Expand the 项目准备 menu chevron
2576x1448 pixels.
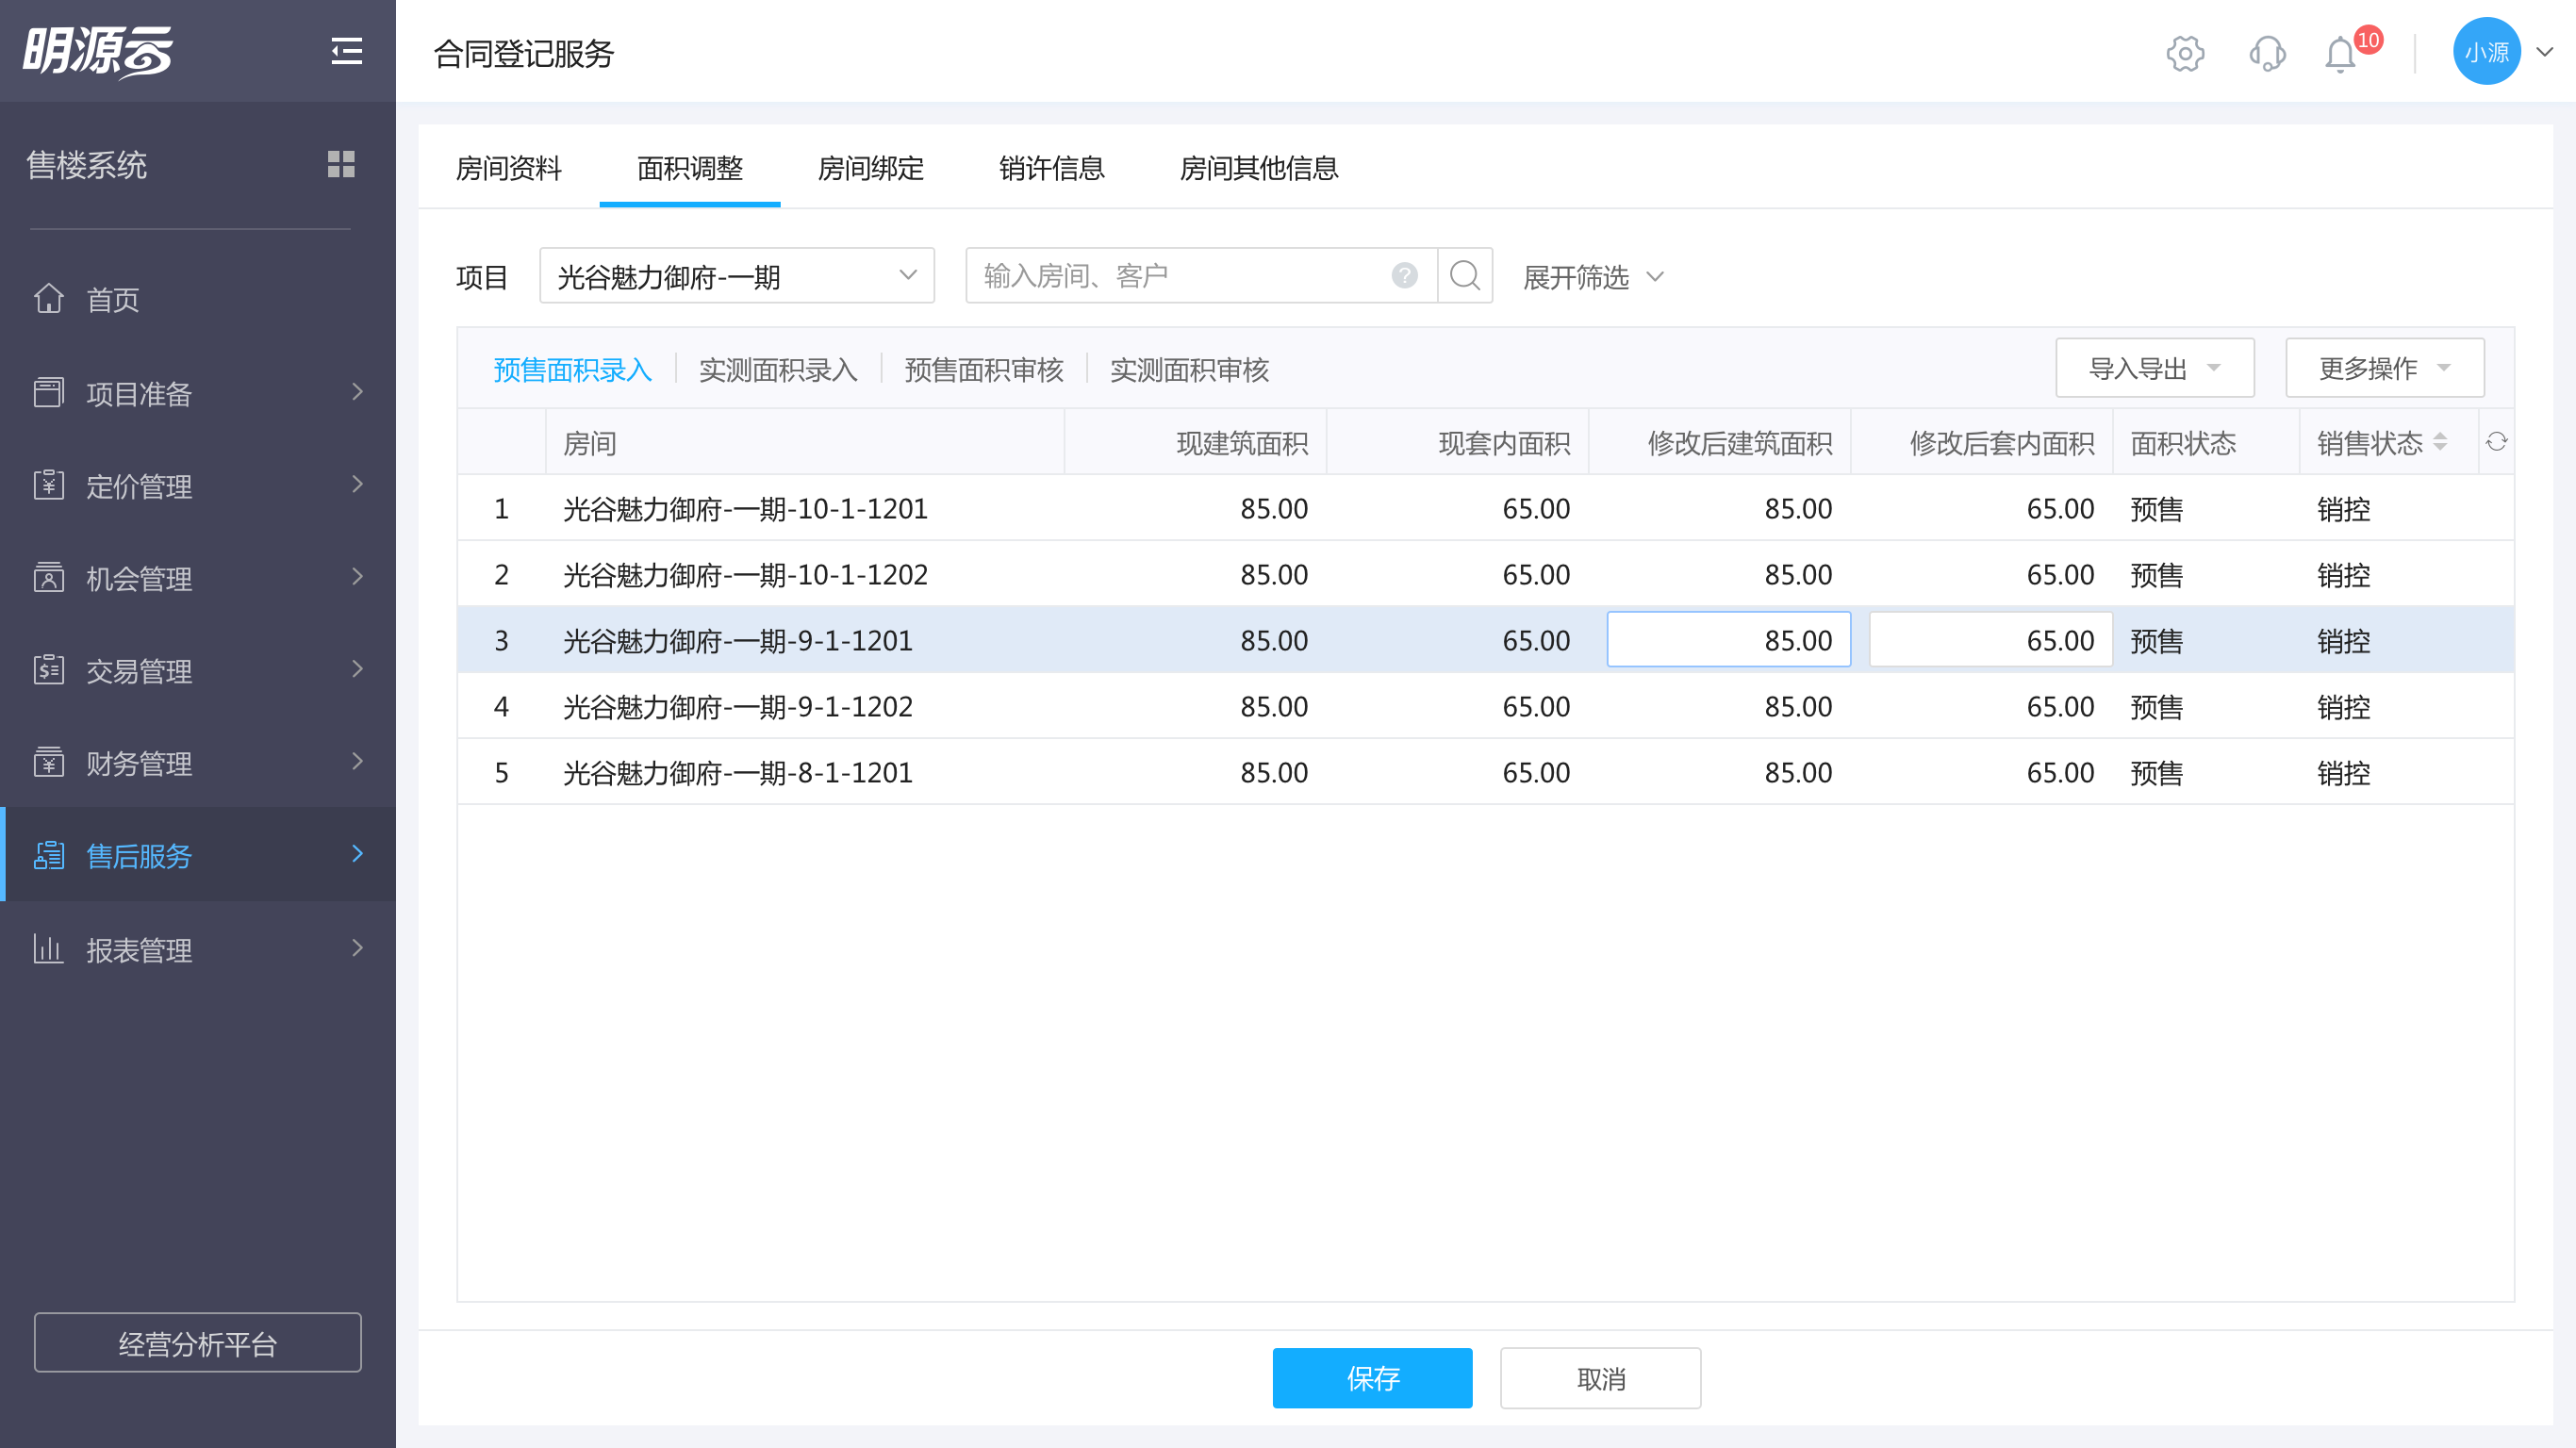tap(357, 392)
